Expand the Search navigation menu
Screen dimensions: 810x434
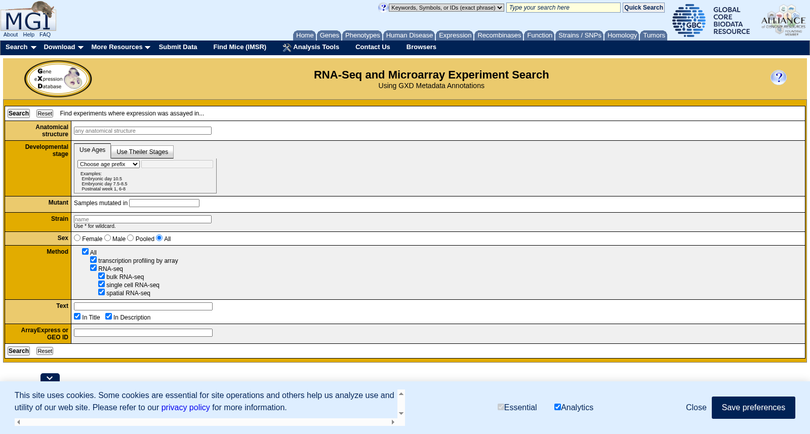point(21,47)
